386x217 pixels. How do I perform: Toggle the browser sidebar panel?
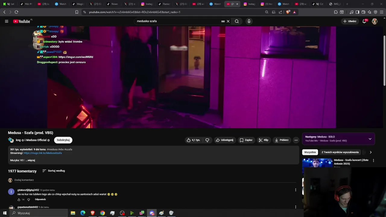(x=357, y=12)
